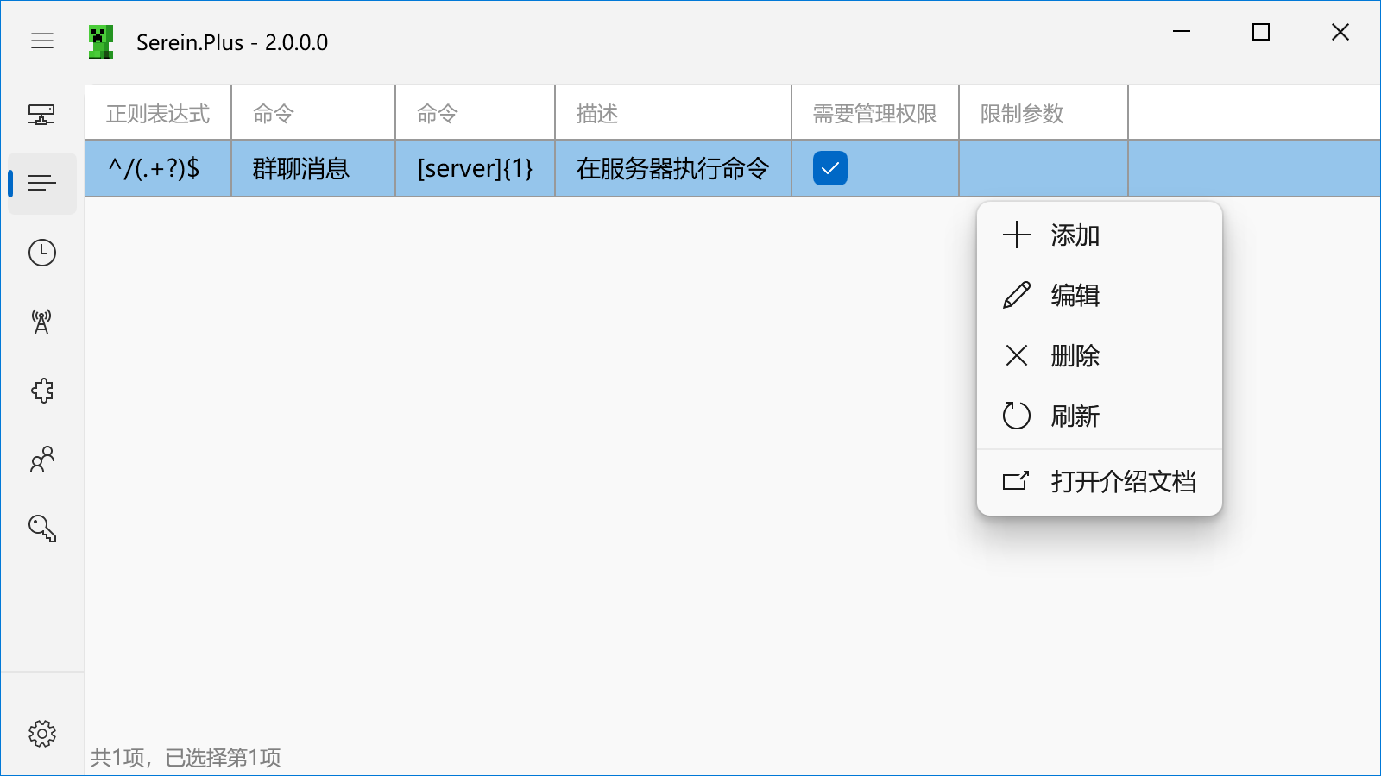Choose 删除 from the context menu

pyautogui.click(x=1100, y=356)
